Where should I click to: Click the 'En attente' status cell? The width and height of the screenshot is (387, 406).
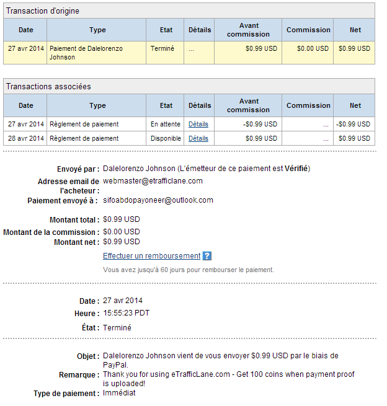[x=165, y=124]
